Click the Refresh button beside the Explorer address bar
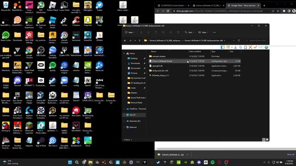Screen dimensions: 296x166 point(239,41)
